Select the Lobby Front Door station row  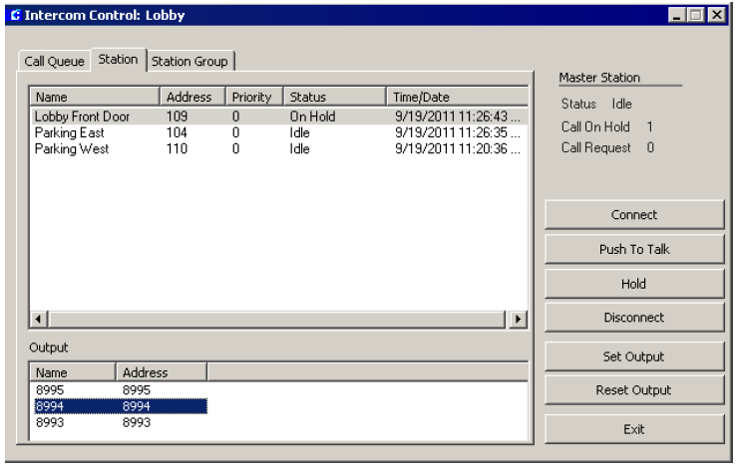click(x=82, y=117)
